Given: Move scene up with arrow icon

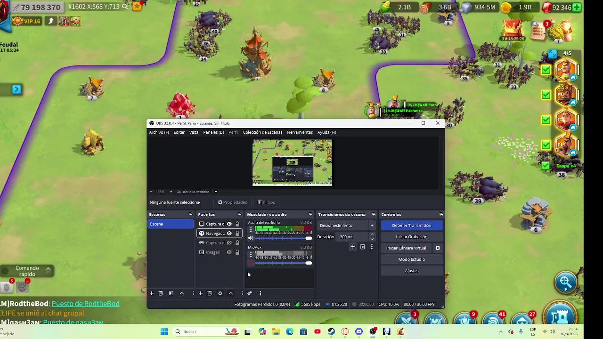Looking at the screenshot, I should (182, 293).
